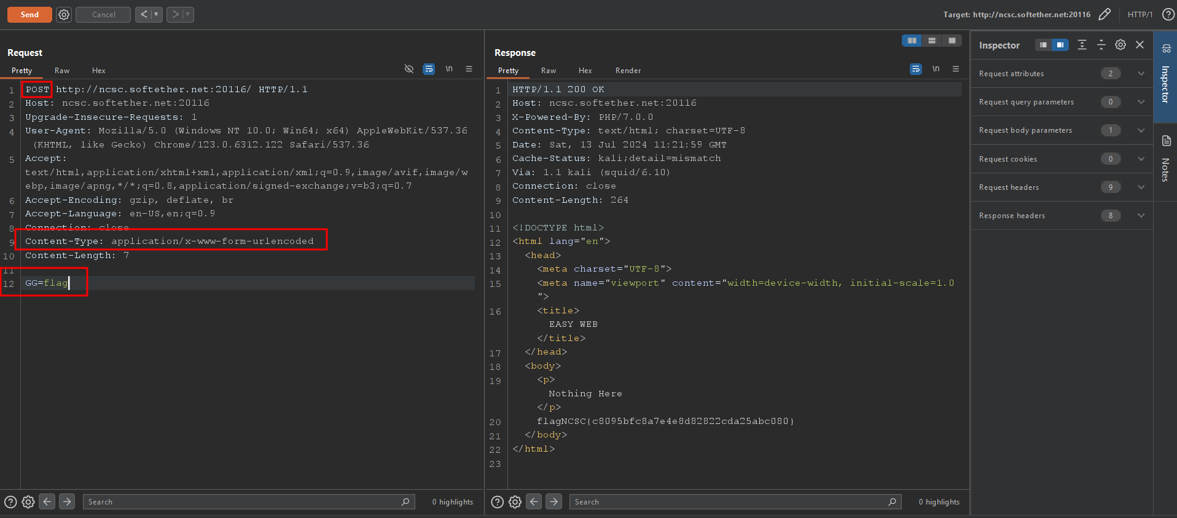Edit the target with the pencil icon
Viewport: 1177px width, 518px height.
pyautogui.click(x=1105, y=15)
